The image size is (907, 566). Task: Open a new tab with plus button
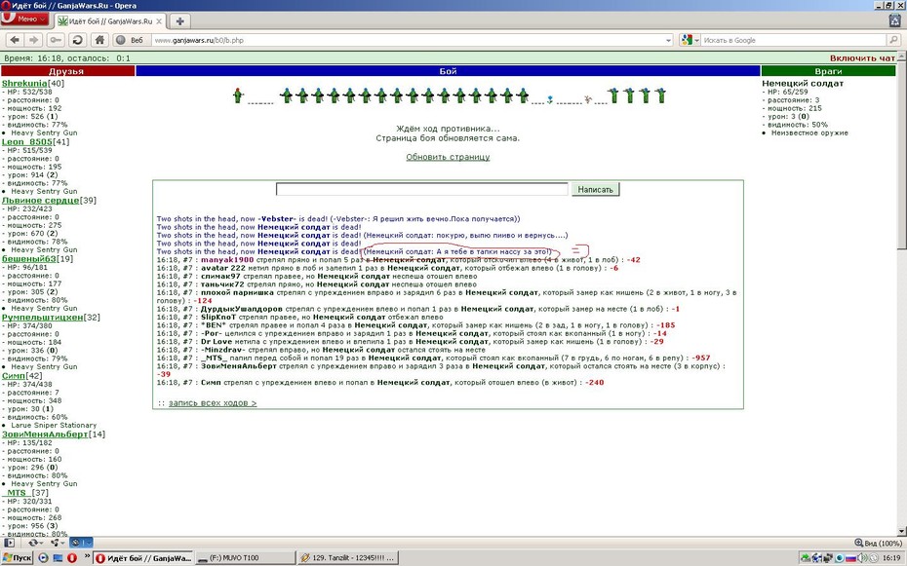tap(179, 21)
